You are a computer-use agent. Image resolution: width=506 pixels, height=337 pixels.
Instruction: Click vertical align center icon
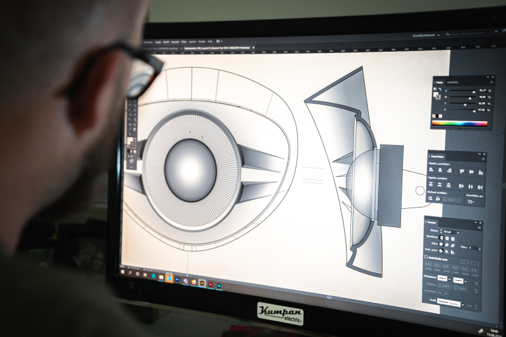point(471,172)
